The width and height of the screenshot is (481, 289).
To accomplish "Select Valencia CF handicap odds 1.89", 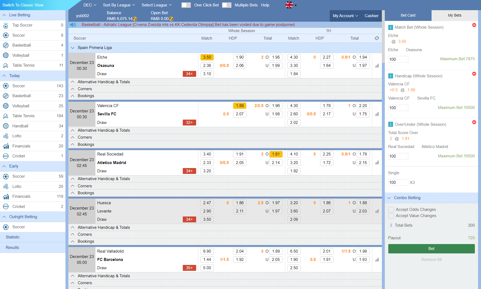I will click(240, 106).
